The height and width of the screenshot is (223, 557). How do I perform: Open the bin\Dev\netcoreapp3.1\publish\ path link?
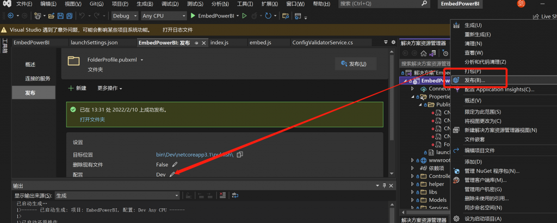coord(195,154)
